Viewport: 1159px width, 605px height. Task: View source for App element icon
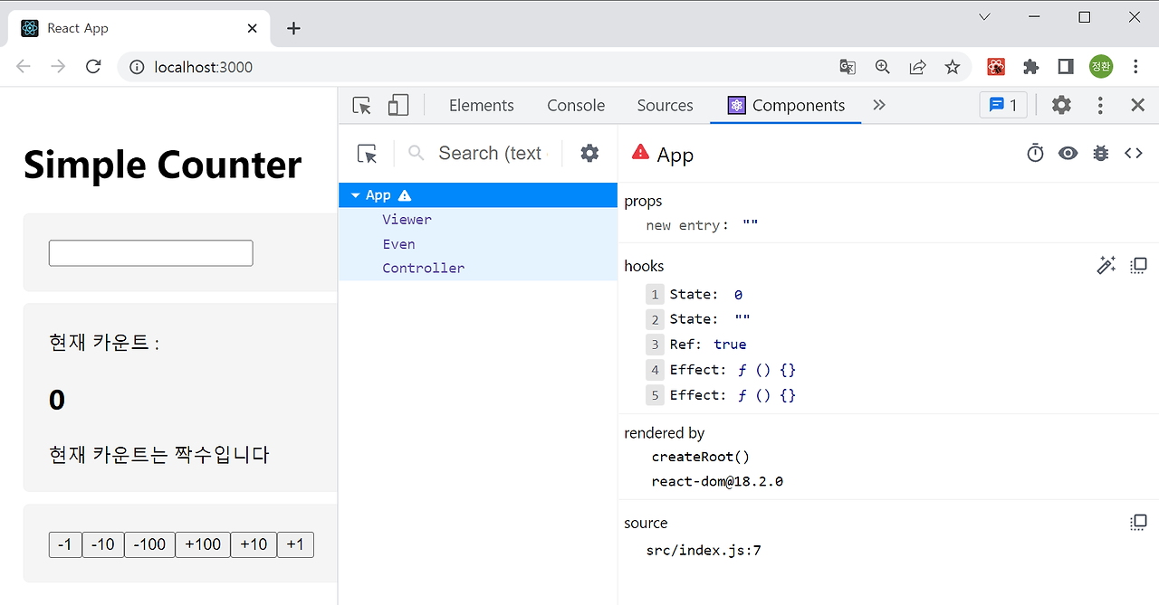(1134, 154)
